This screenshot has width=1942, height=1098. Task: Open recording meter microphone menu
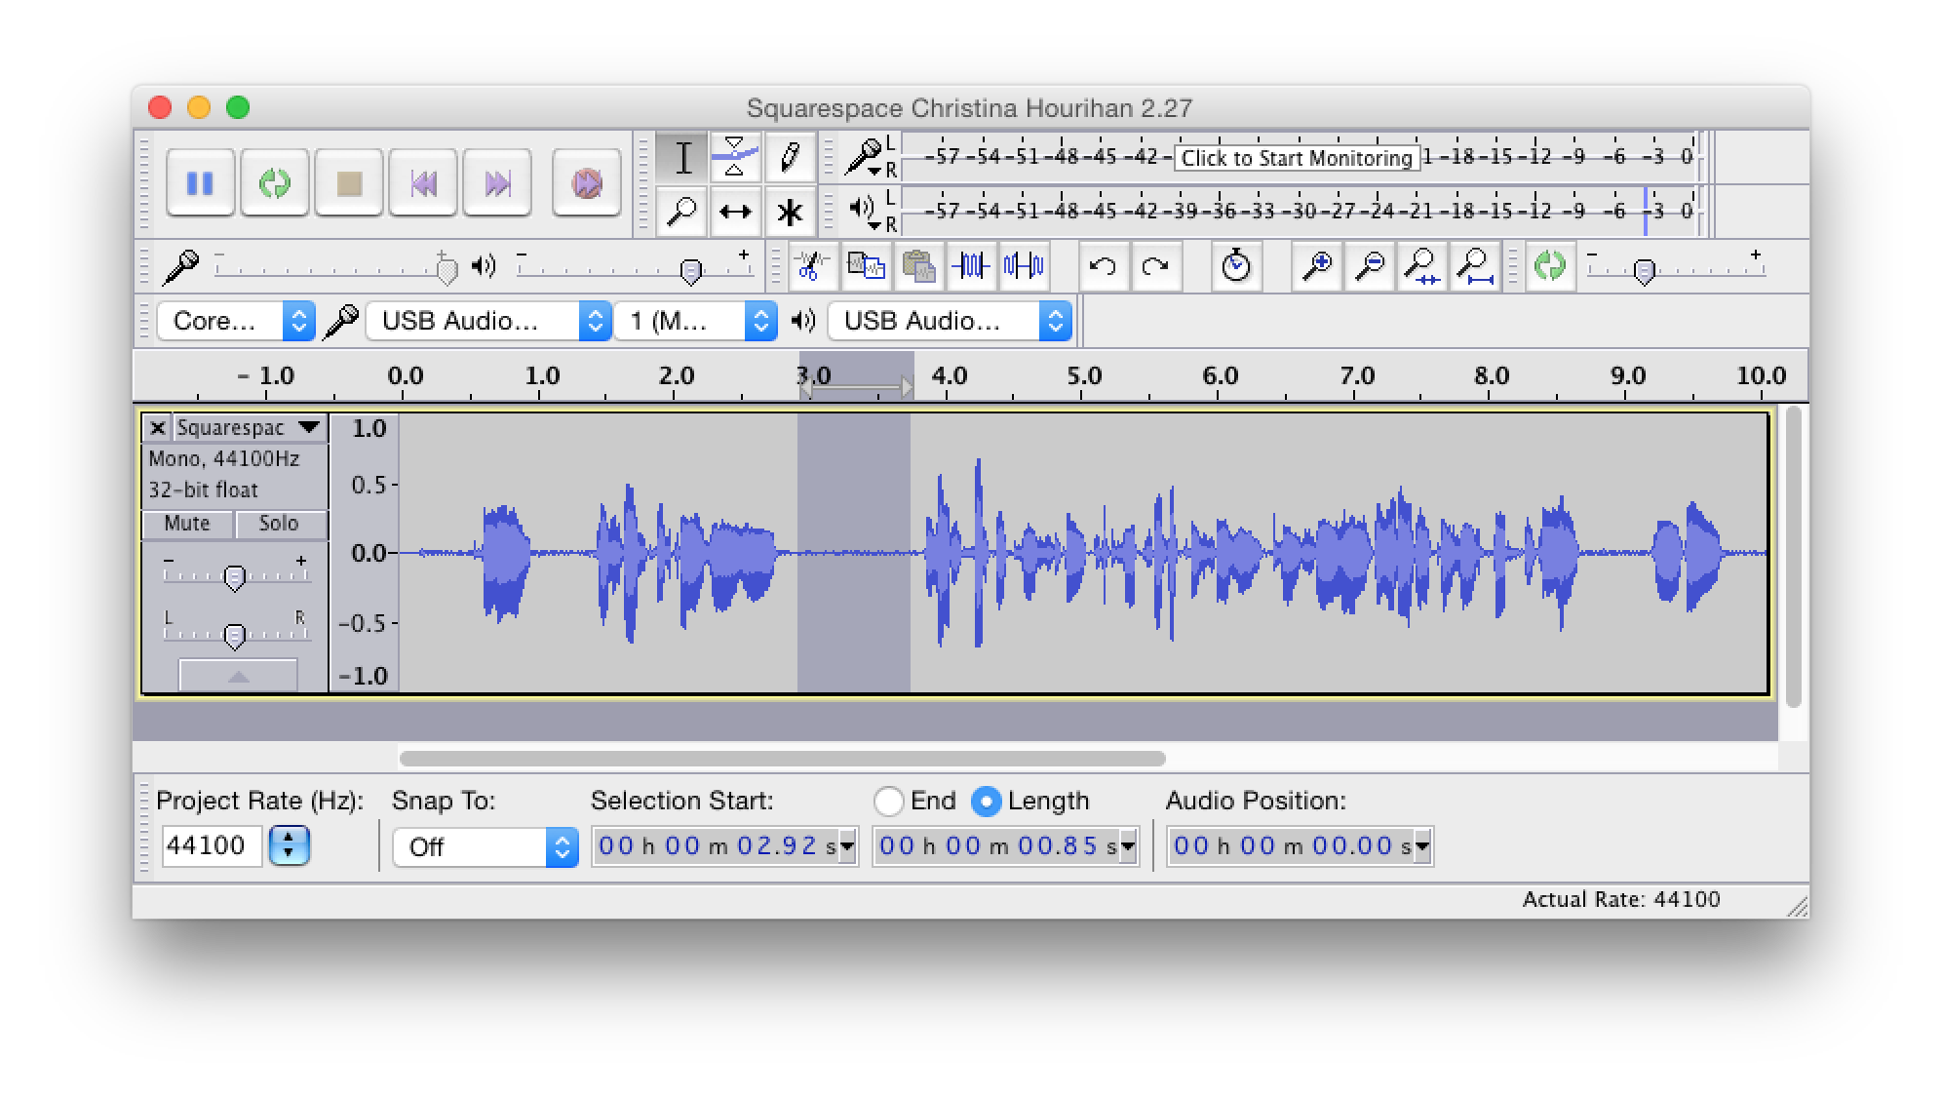pyautogui.click(x=863, y=157)
